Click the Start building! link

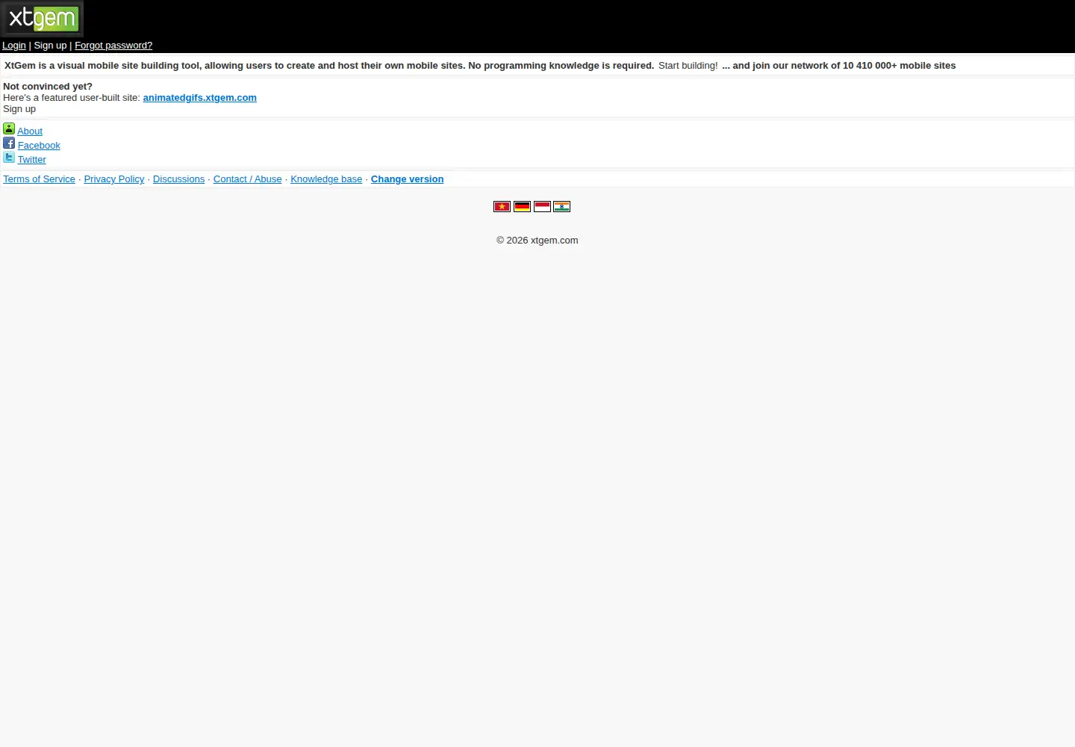coord(688,66)
